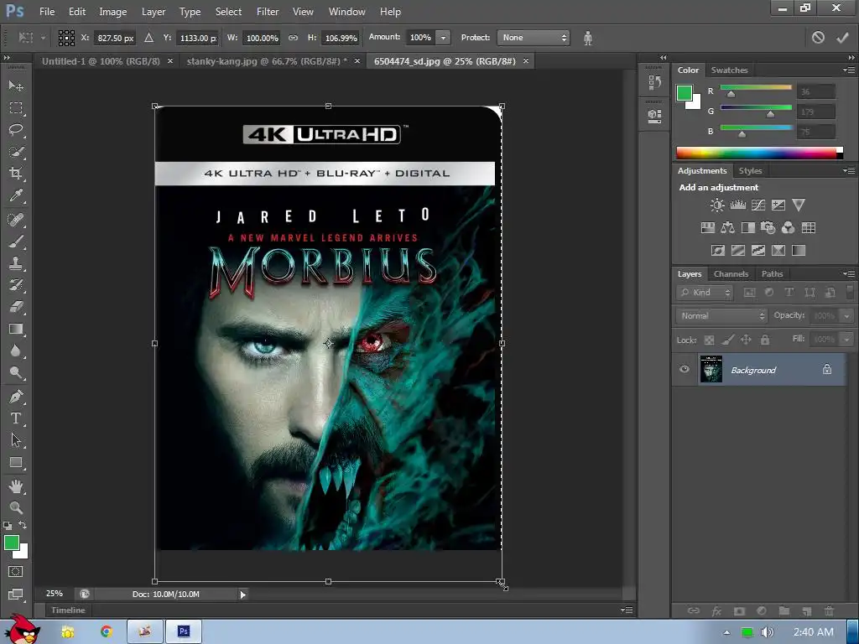The width and height of the screenshot is (859, 644).
Task: Select the Rectangular Marquee tool
Action: click(x=16, y=108)
